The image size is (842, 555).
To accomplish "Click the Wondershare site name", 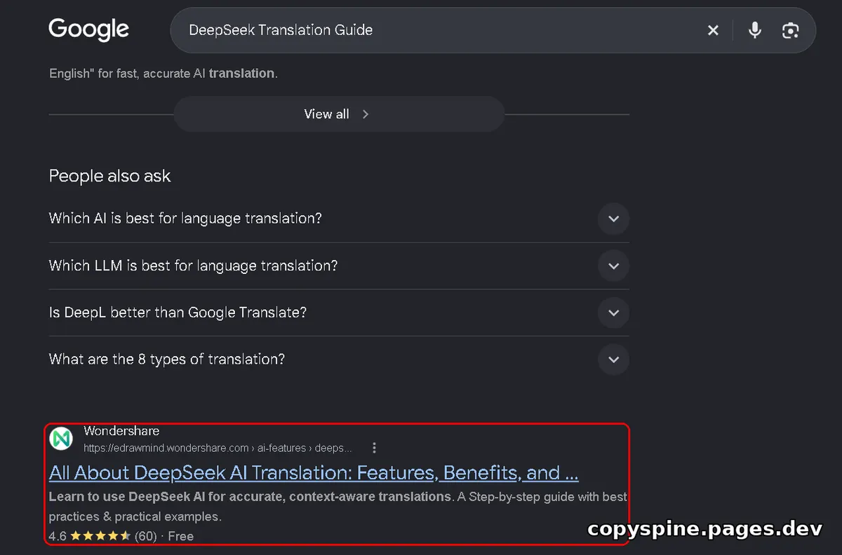I will (121, 431).
